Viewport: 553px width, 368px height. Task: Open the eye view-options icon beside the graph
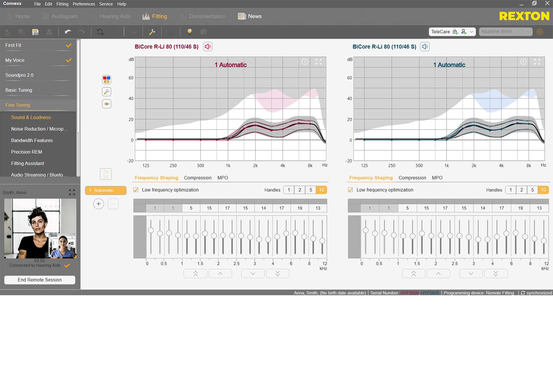pos(106,103)
